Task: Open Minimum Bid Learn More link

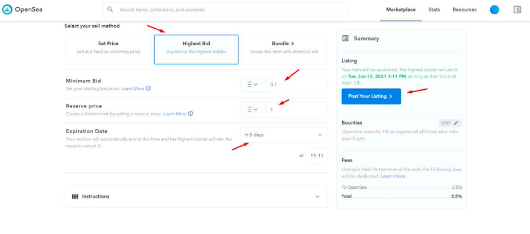Action: click(132, 89)
